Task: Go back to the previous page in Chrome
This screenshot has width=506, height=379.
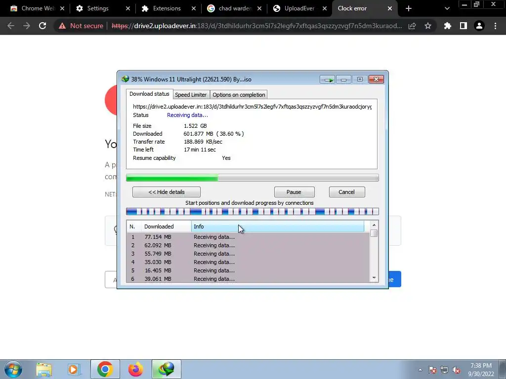Action: point(11,26)
